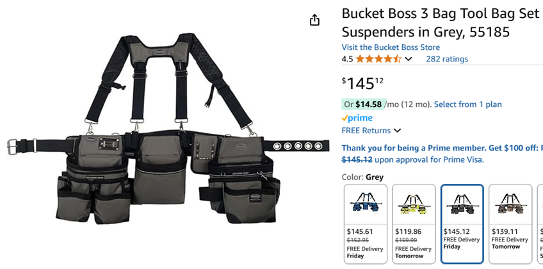Viewport: 543px width, 269px height.
Task: Click the star rating icons
Action: click(x=378, y=59)
